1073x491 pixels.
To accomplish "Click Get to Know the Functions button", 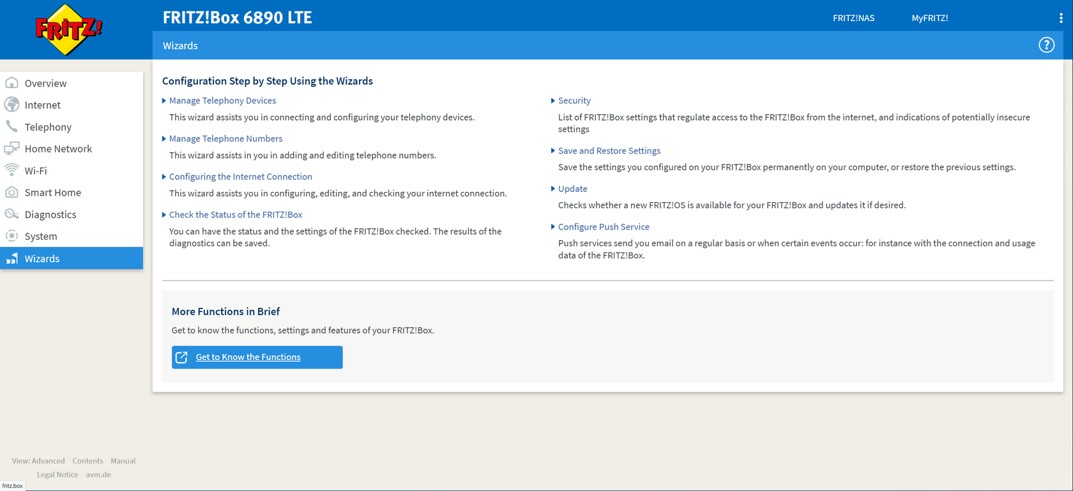I will [x=257, y=357].
